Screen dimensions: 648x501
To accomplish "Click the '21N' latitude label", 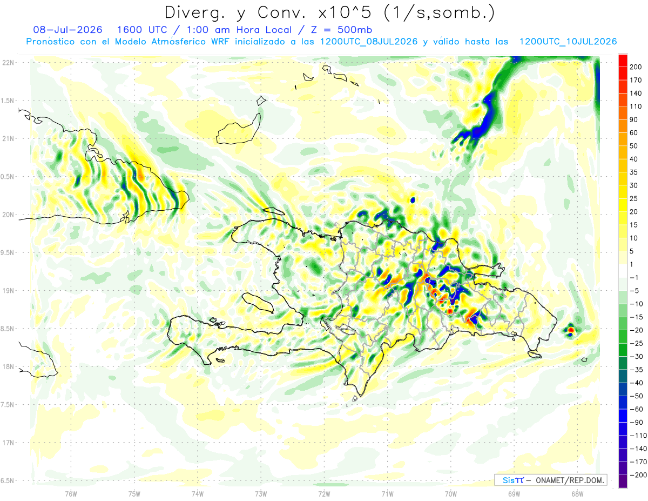I will [7, 138].
